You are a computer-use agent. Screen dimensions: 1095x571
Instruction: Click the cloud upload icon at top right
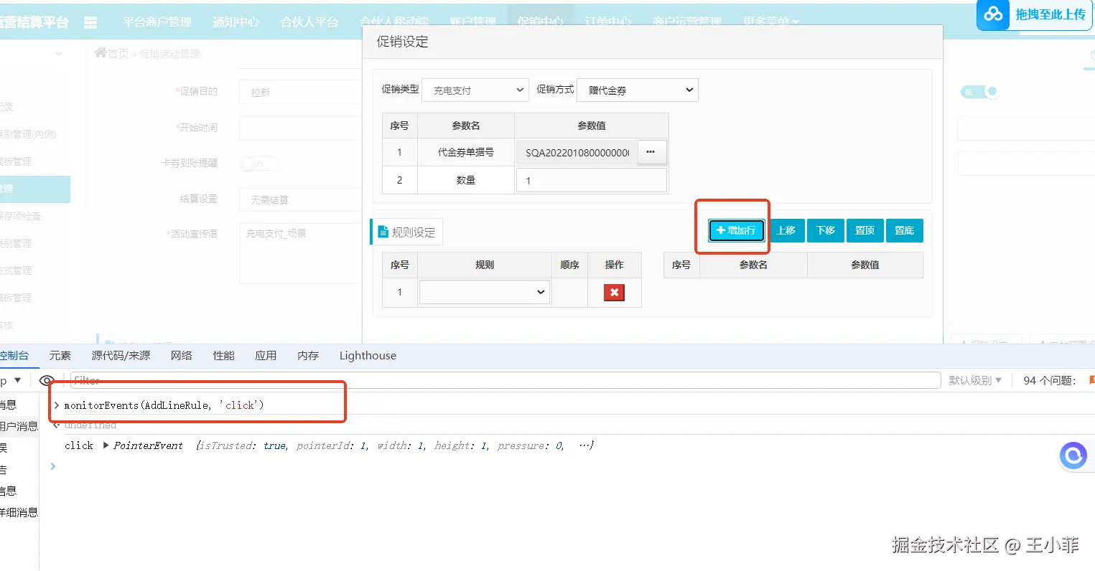994,14
